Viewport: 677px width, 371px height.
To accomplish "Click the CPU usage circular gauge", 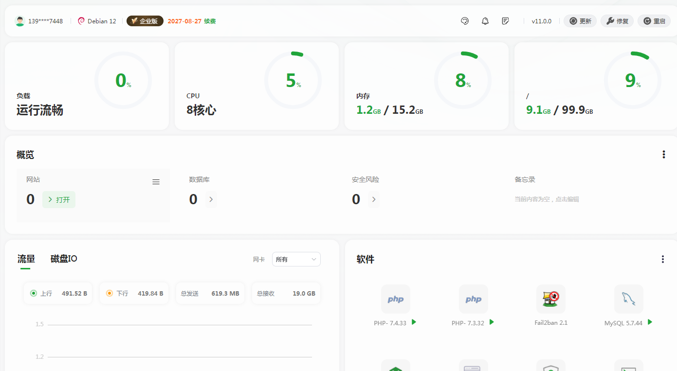I will 293,80.
